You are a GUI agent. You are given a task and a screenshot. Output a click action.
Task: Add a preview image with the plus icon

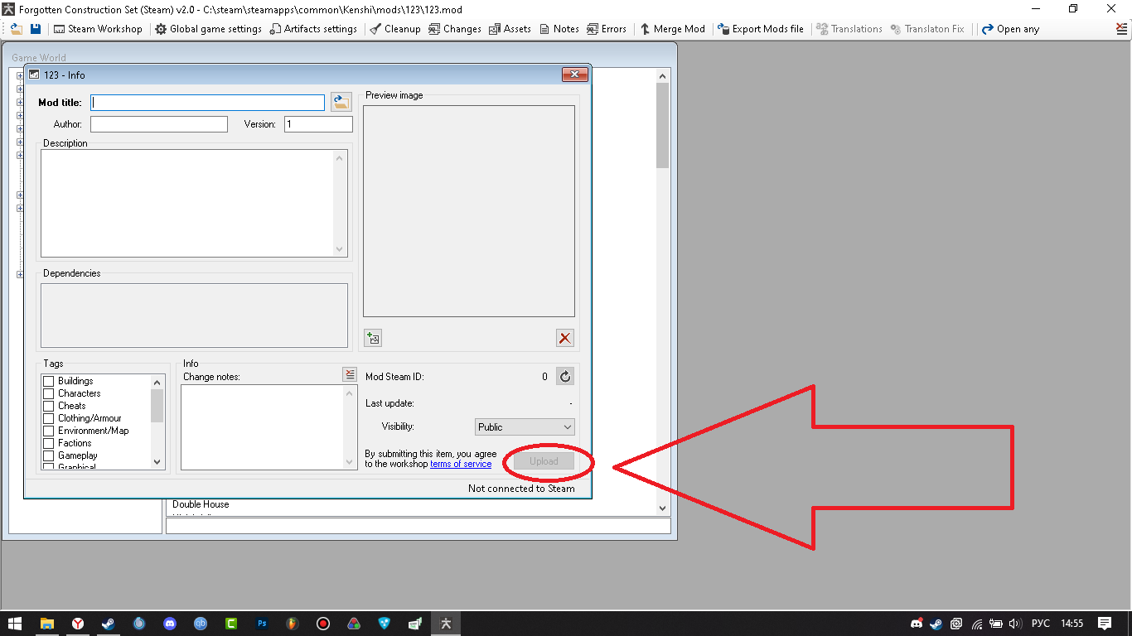click(x=373, y=338)
